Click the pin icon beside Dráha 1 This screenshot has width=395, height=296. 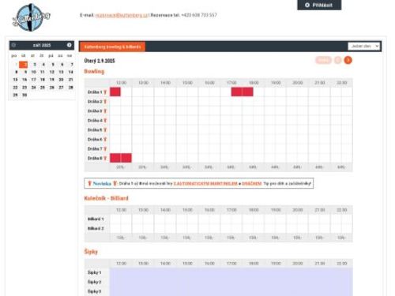105,92
